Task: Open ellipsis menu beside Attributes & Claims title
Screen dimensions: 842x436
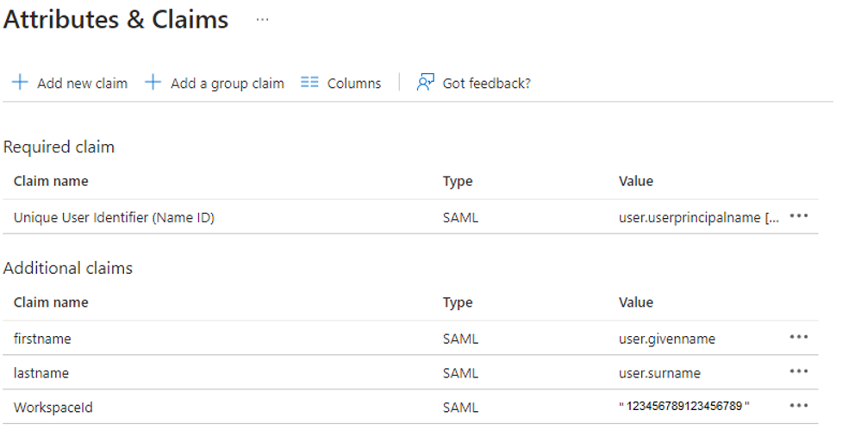Action: (x=263, y=20)
